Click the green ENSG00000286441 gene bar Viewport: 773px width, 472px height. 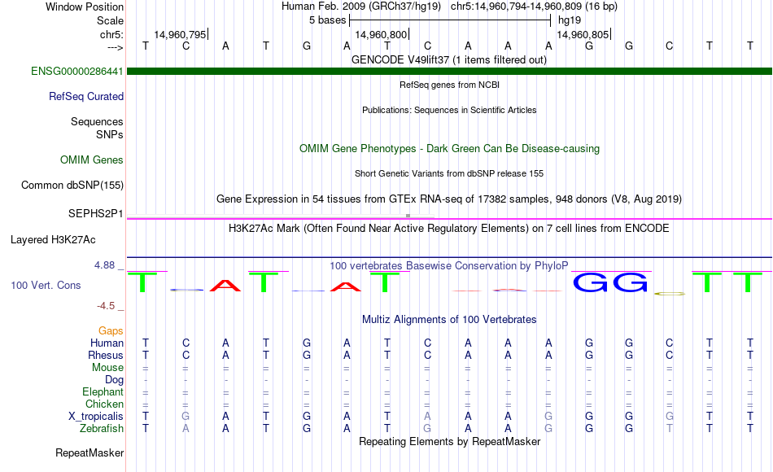click(x=449, y=71)
